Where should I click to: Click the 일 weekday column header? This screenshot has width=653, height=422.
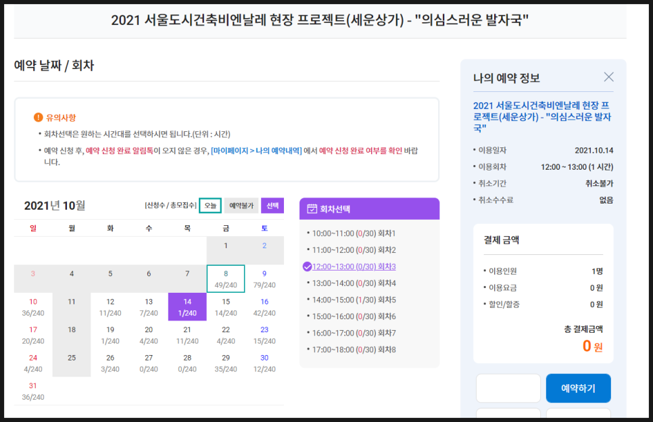pos(33,229)
